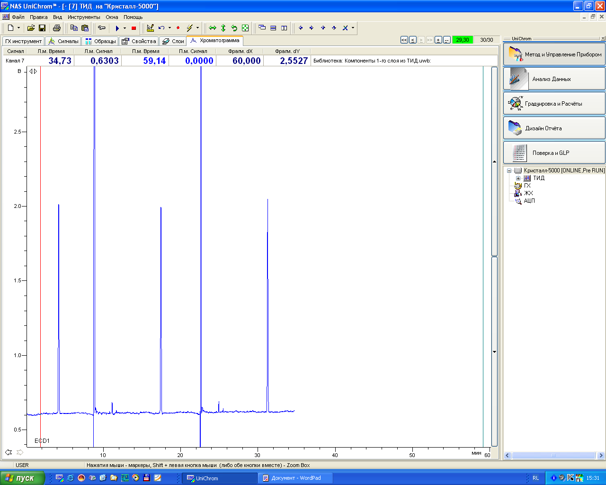Click the blue right arrow toolbar icon
This screenshot has height=485, width=606.
point(312,28)
